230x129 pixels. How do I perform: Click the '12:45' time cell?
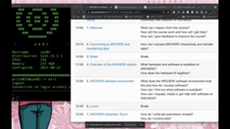pyautogui.click(x=79, y=106)
